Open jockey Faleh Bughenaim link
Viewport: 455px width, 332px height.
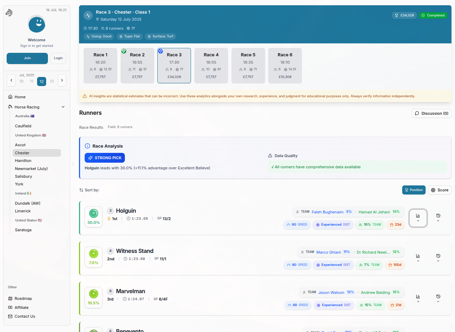click(327, 212)
